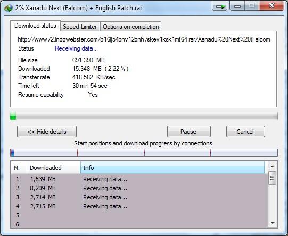Screen dimensions: 288x236
Task: Open the Options on completion tab
Action: coord(131,27)
